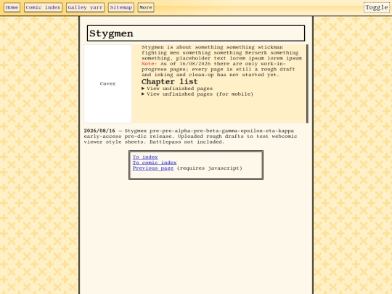392x294 pixels.
Task: Click the '2026/08/16' date text
Action: (99, 131)
